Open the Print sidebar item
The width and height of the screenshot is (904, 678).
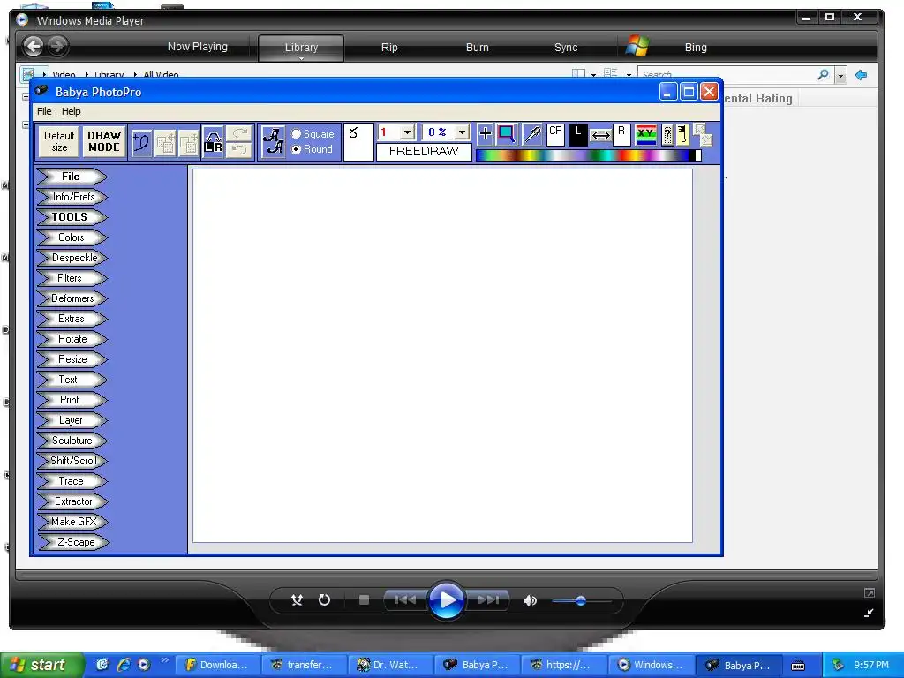(x=72, y=400)
